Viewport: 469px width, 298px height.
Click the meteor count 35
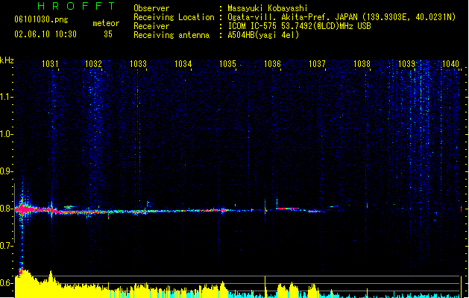(108, 34)
